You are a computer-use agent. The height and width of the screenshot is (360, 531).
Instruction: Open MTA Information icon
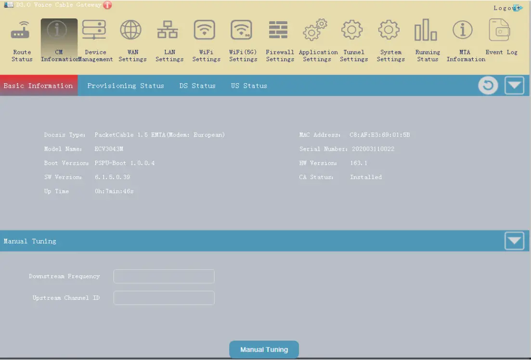[463, 30]
